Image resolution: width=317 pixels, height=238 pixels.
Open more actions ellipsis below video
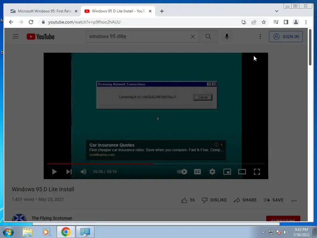(294, 201)
